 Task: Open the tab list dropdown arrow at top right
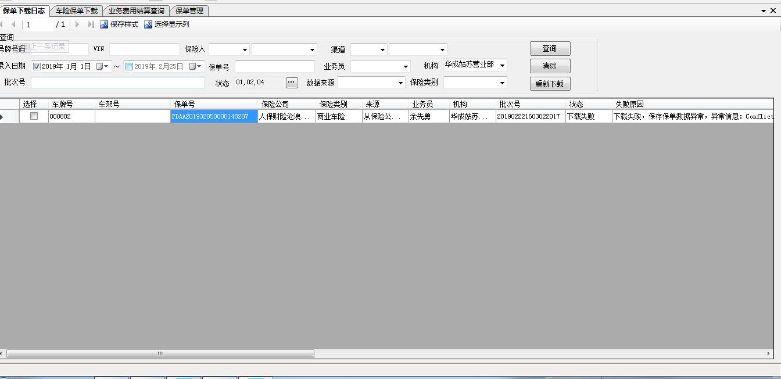pyautogui.click(x=764, y=10)
